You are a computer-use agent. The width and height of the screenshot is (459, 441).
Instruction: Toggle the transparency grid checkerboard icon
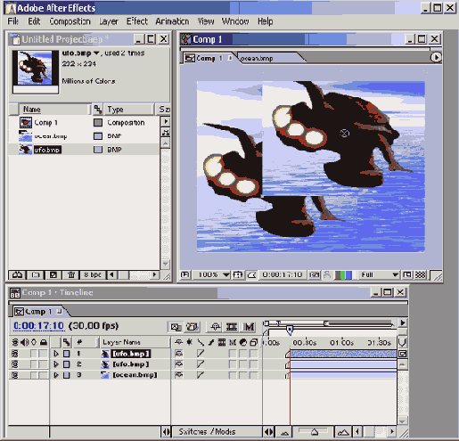420,274
